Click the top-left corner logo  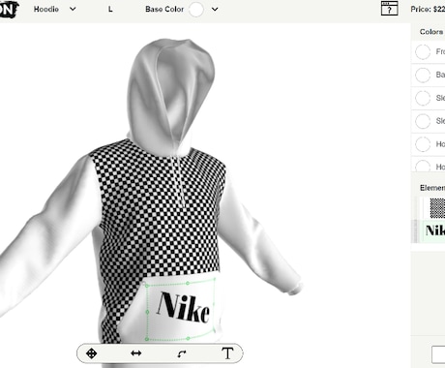[x=9, y=9]
